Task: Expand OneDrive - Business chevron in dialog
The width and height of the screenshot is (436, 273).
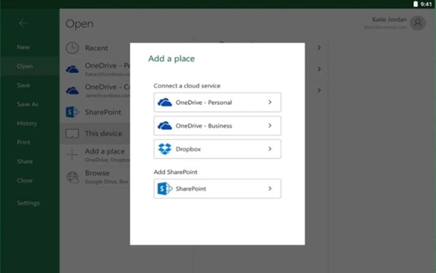Action: coord(269,126)
